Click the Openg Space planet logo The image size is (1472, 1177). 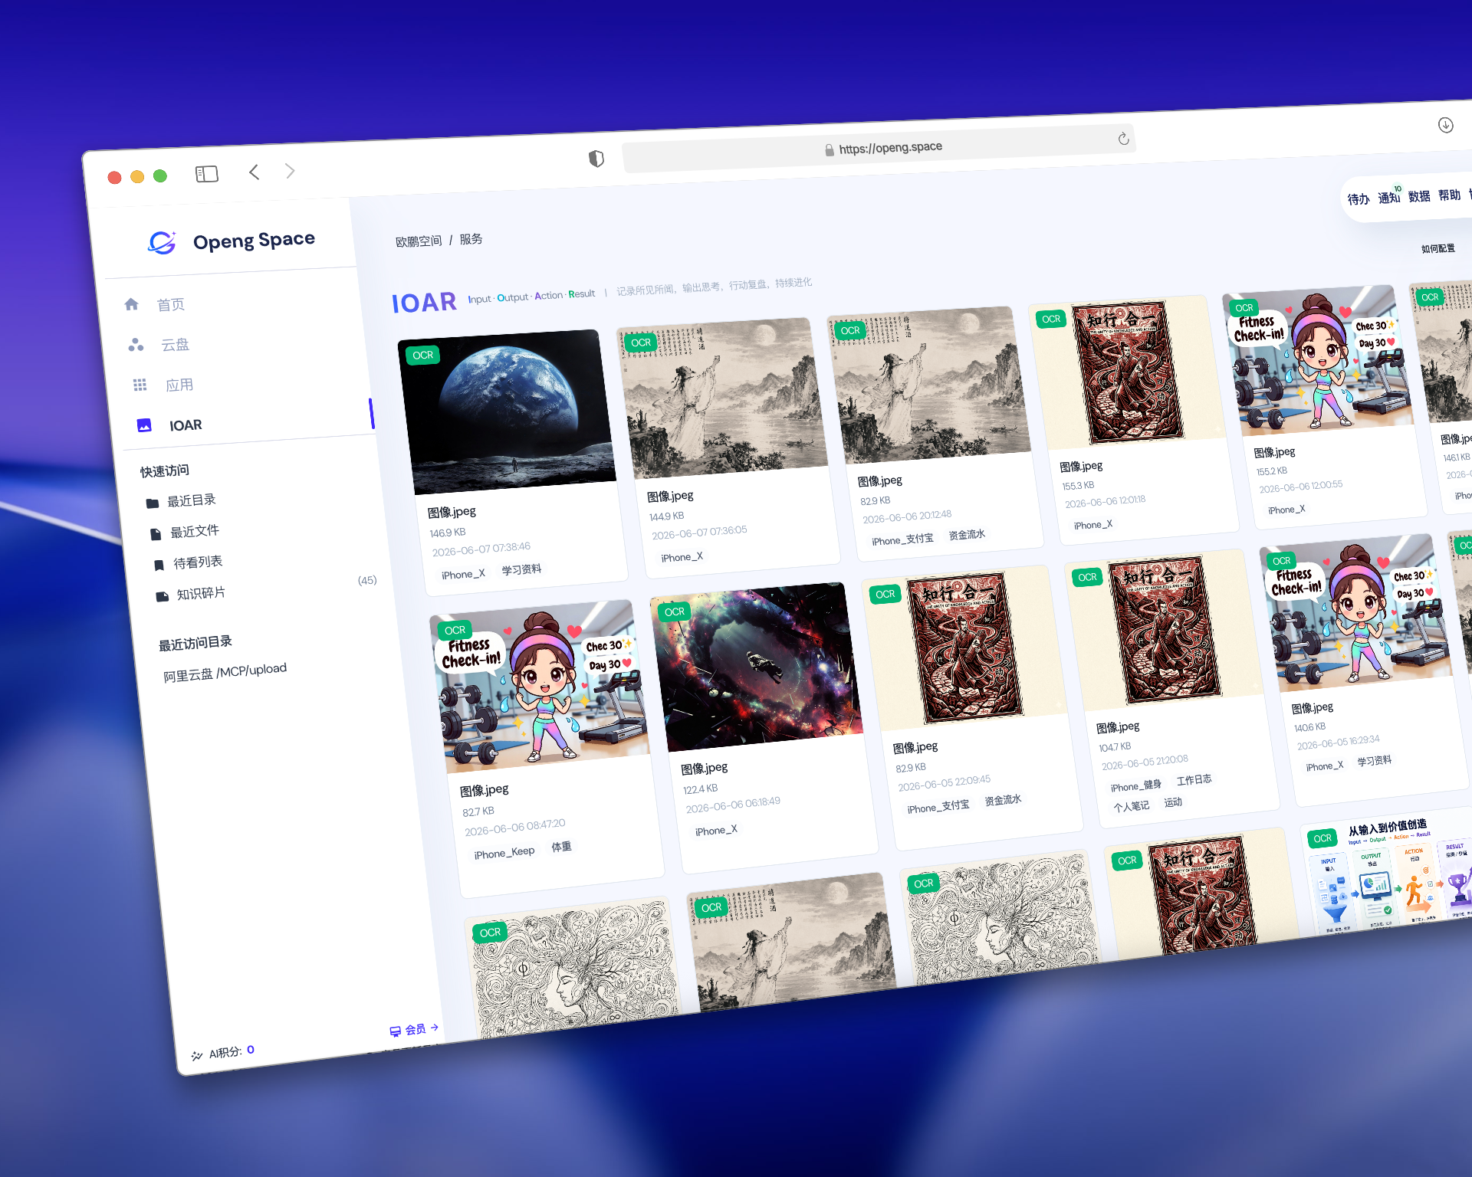point(162,243)
